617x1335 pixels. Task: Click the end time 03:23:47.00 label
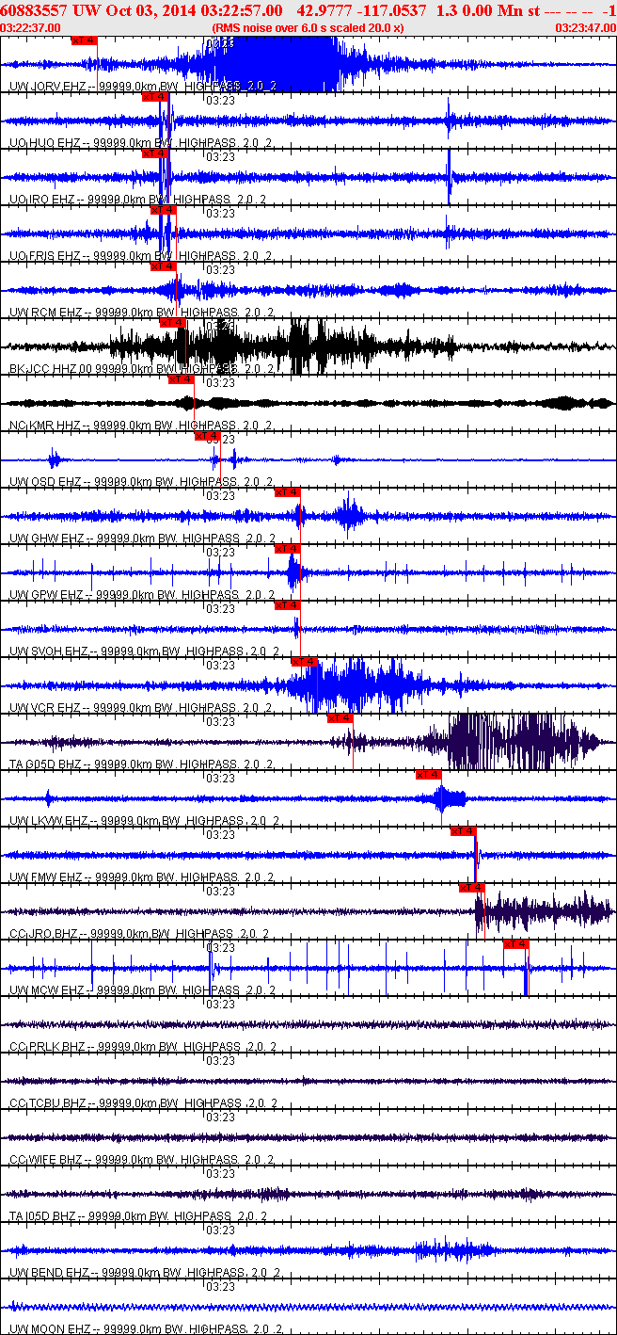[x=586, y=27]
